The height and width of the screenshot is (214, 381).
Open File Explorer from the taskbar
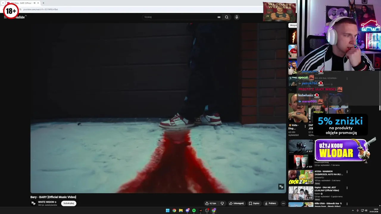[181, 210]
